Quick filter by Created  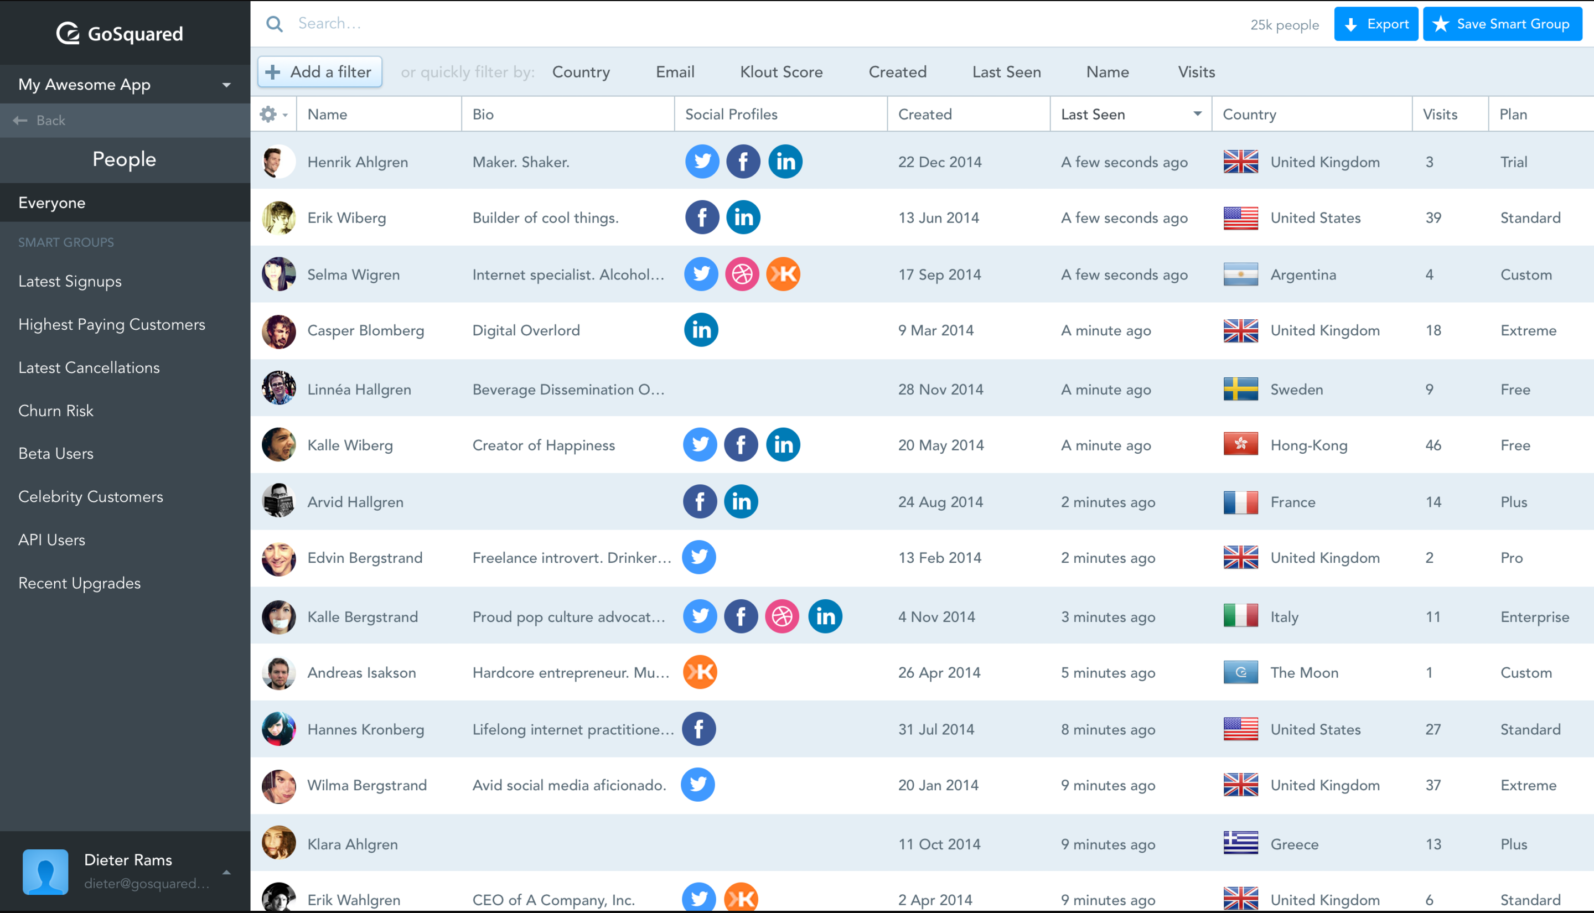coord(897,72)
